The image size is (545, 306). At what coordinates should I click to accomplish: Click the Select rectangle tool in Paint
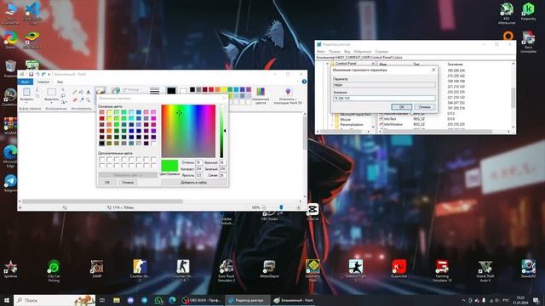51,92
